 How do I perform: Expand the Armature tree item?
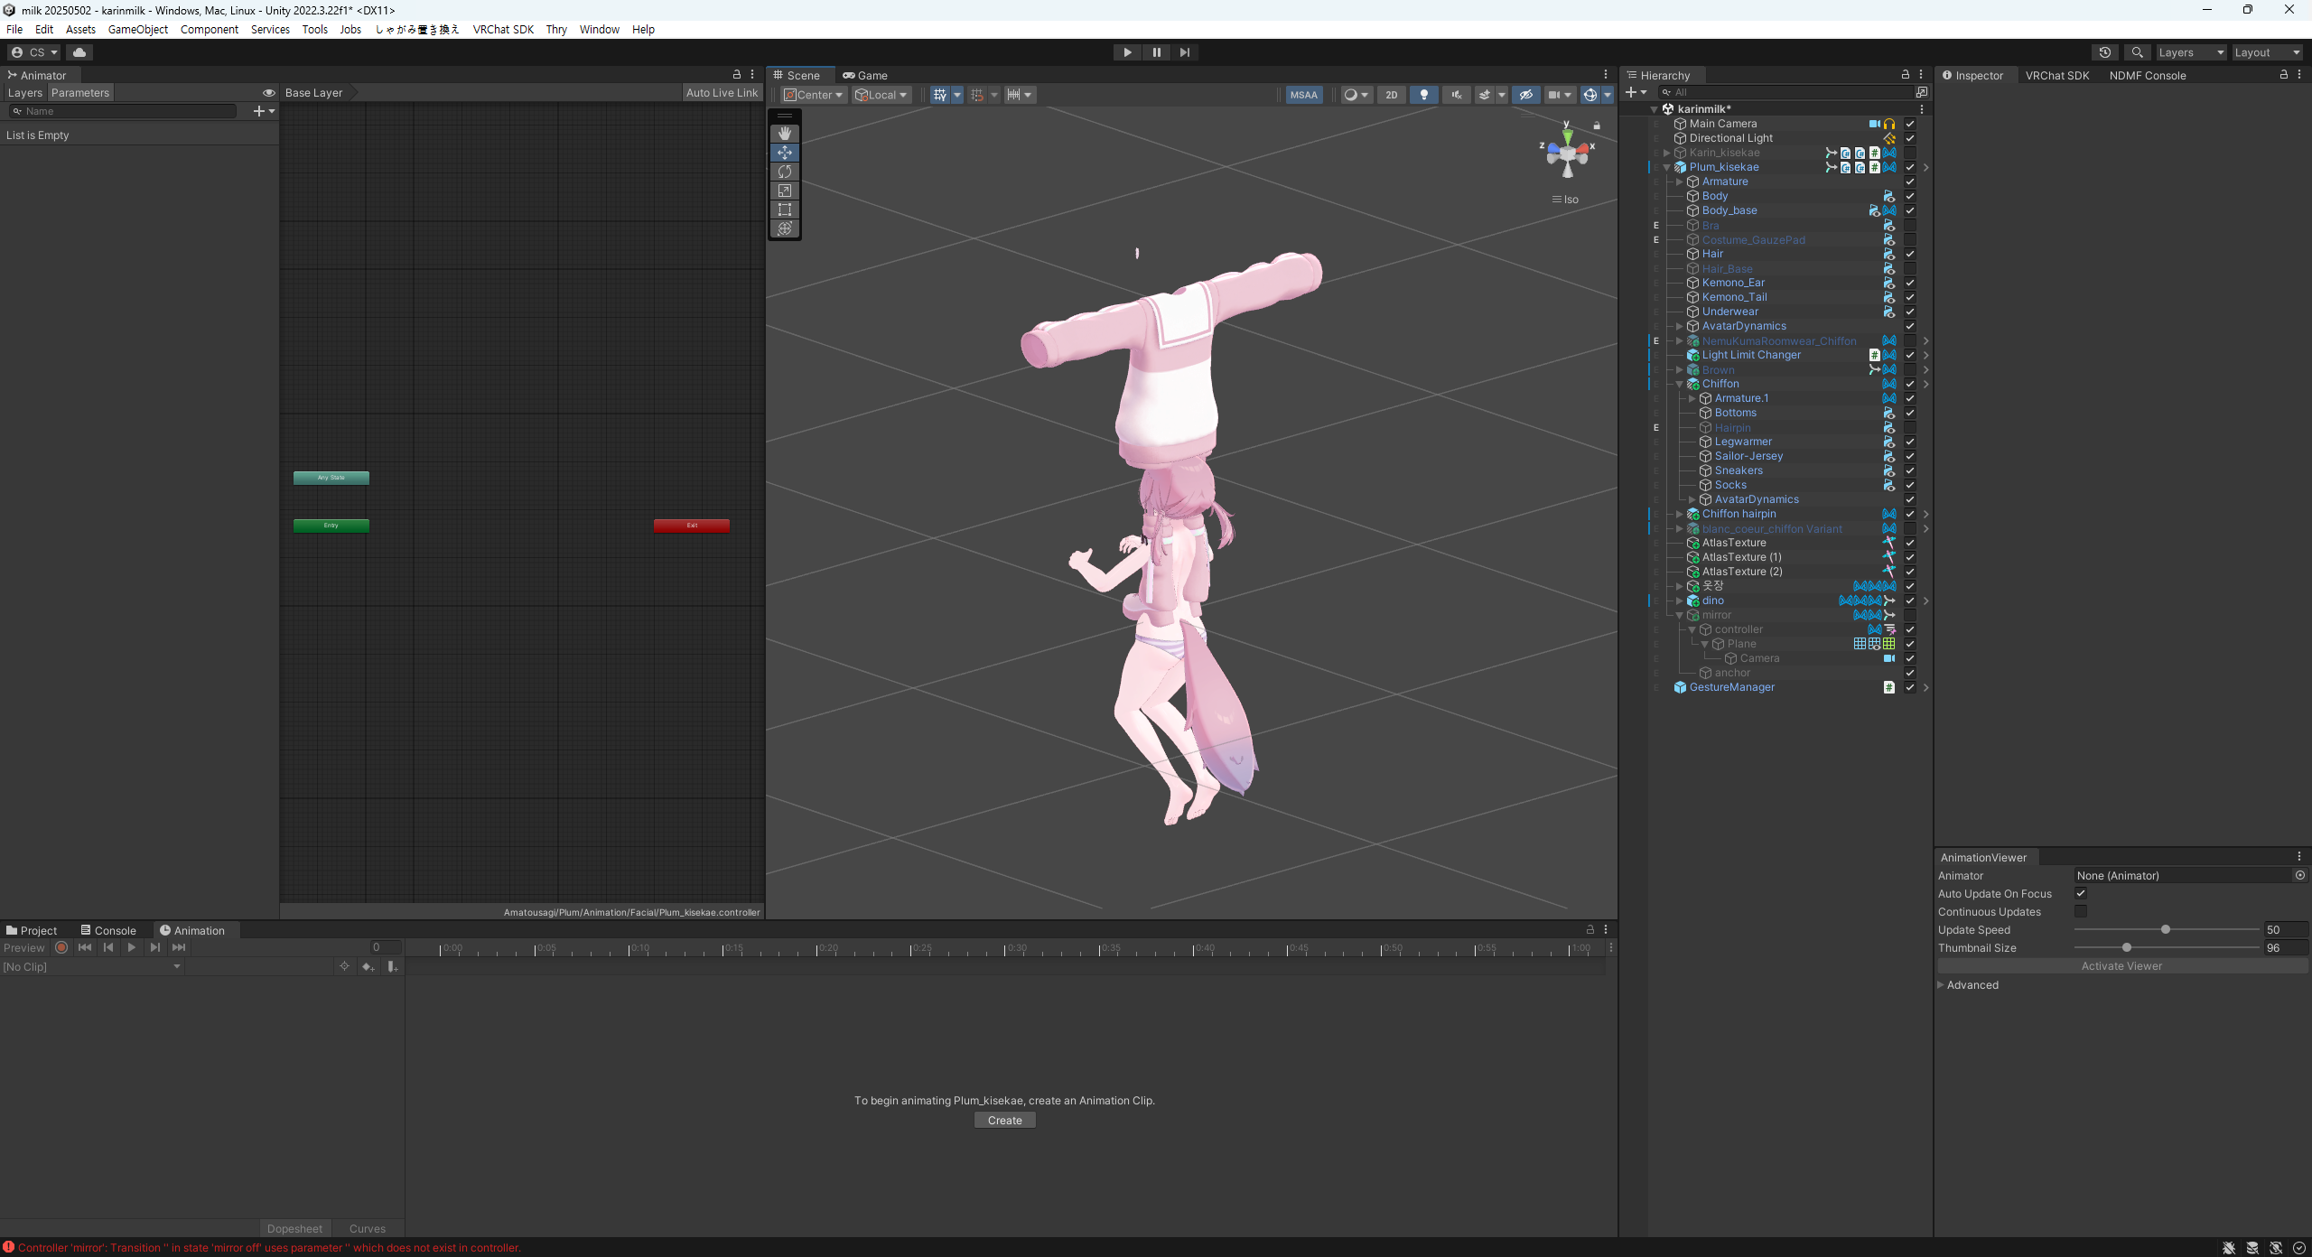[1680, 182]
